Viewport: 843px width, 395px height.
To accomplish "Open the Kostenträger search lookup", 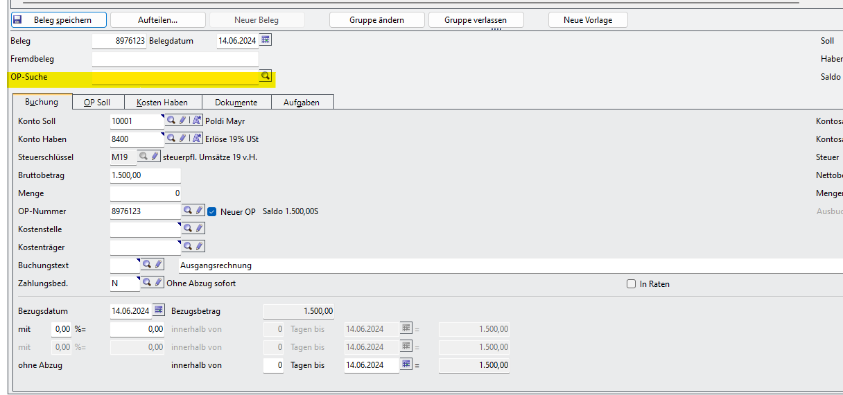I will 187,246.
